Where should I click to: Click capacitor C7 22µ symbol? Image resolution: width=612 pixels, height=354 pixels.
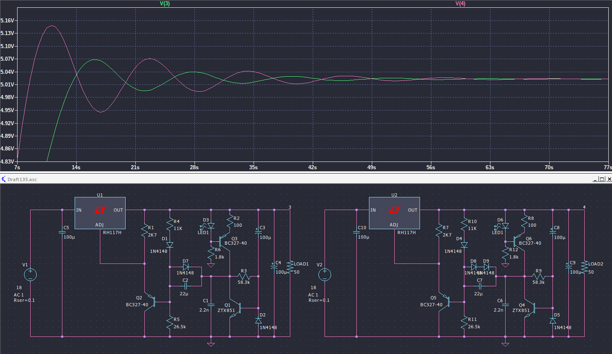479,286
